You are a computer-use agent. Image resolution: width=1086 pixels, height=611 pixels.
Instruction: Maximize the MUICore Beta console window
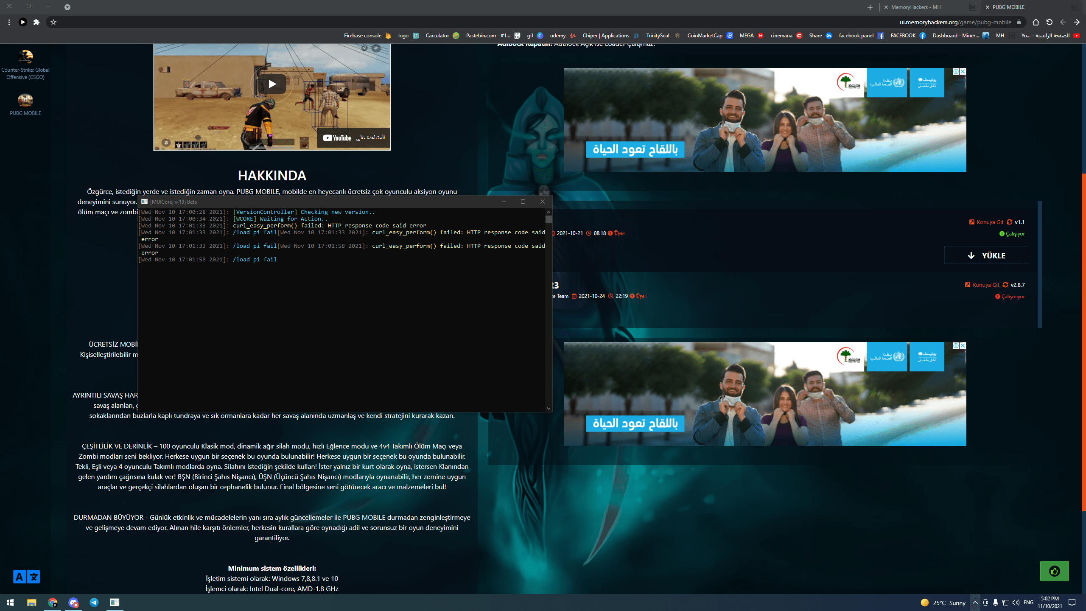pos(523,202)
